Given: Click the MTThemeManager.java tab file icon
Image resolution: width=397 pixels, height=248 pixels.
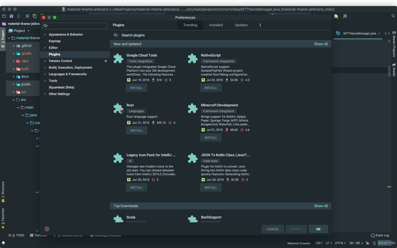Looking at the screenshot, I should pyautogui.click(x=338, y=33).
